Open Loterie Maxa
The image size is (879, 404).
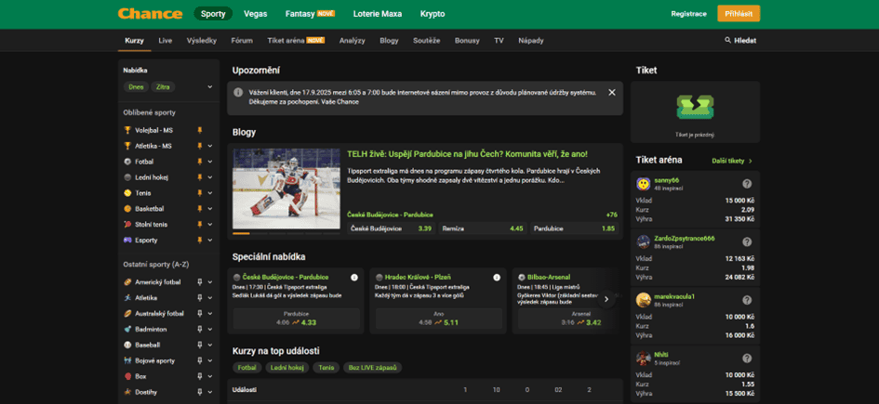tap(378, 14)
